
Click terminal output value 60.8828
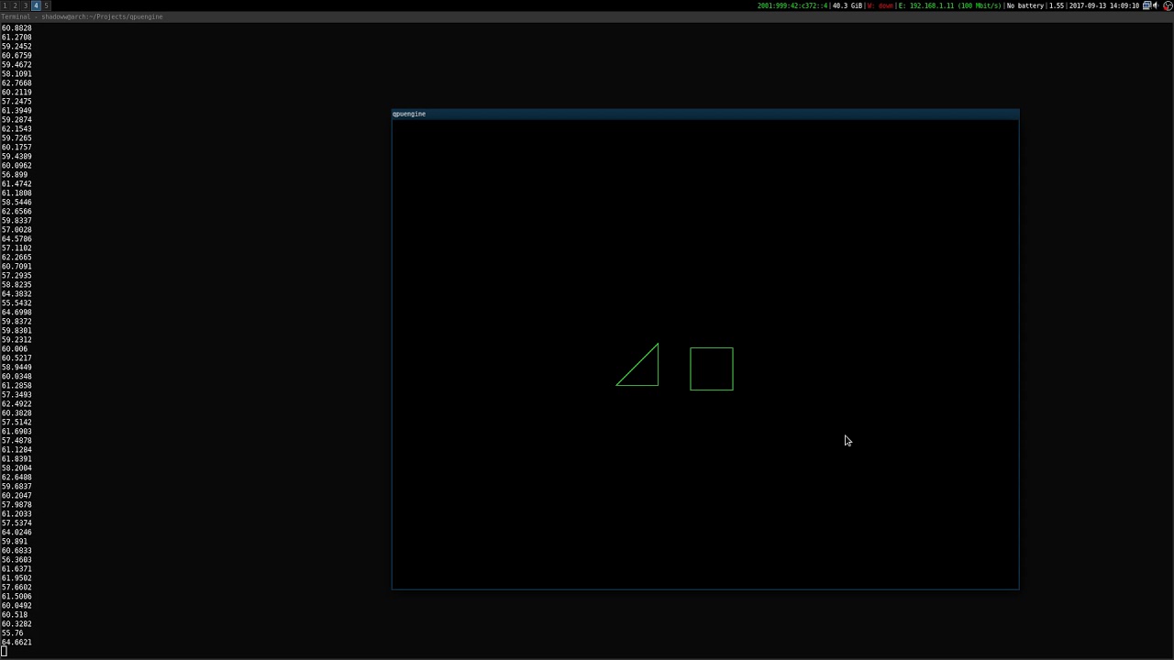[17, 28]
